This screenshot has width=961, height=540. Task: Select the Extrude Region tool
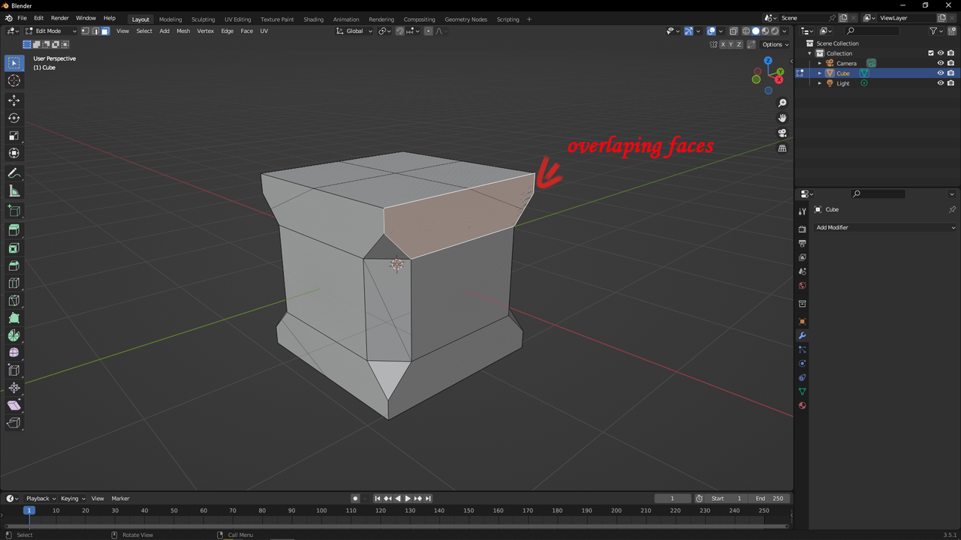14,230
